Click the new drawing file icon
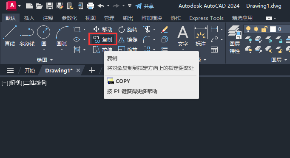This screenshot has width=290, height=158. [29, 6]
